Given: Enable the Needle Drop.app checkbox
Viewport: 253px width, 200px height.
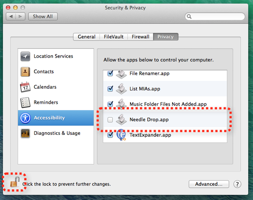Looking at the screenshot, I should [x=110, y=120].
